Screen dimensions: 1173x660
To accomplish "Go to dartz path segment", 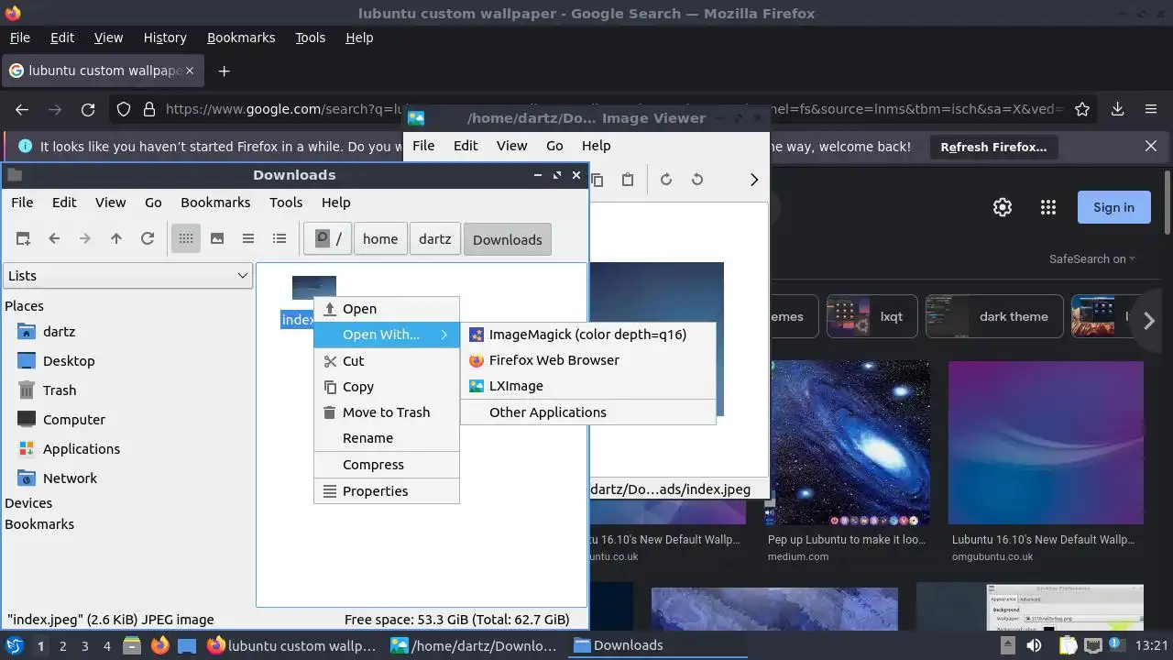I will pos(434,239).
